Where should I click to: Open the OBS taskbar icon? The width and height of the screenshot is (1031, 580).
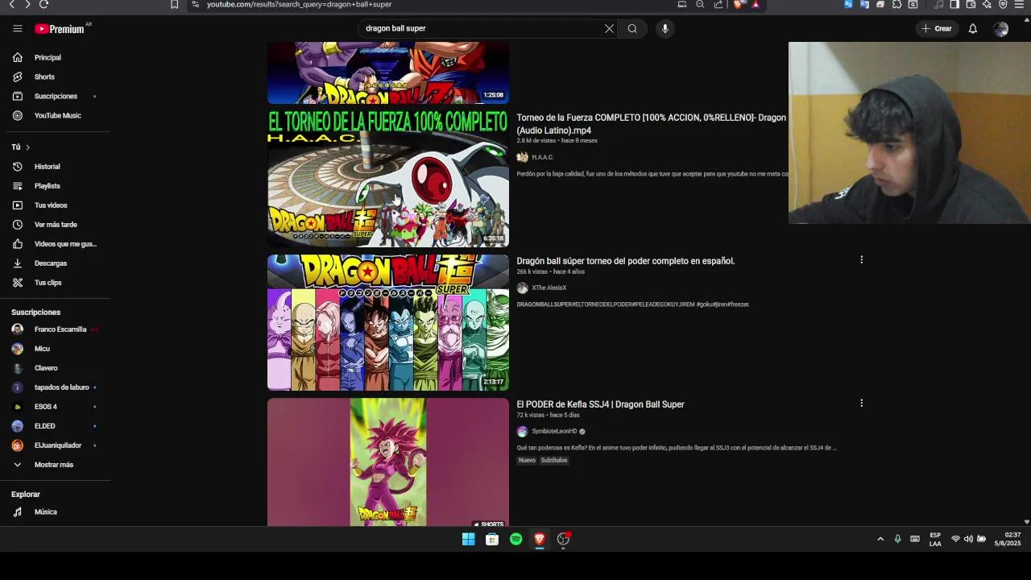coord(564,539)
